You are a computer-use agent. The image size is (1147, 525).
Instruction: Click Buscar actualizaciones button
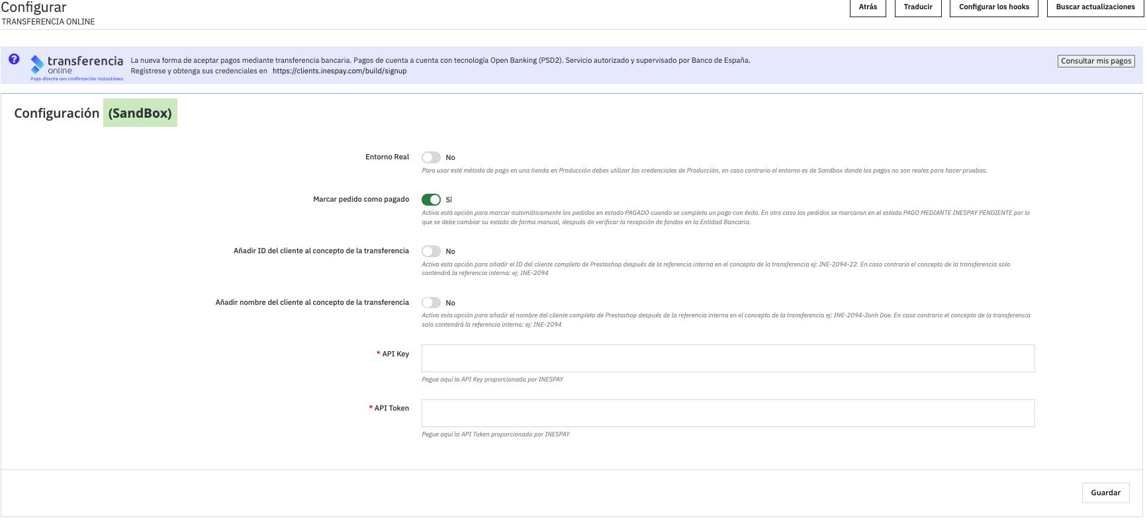click(x=1095, y=7)
